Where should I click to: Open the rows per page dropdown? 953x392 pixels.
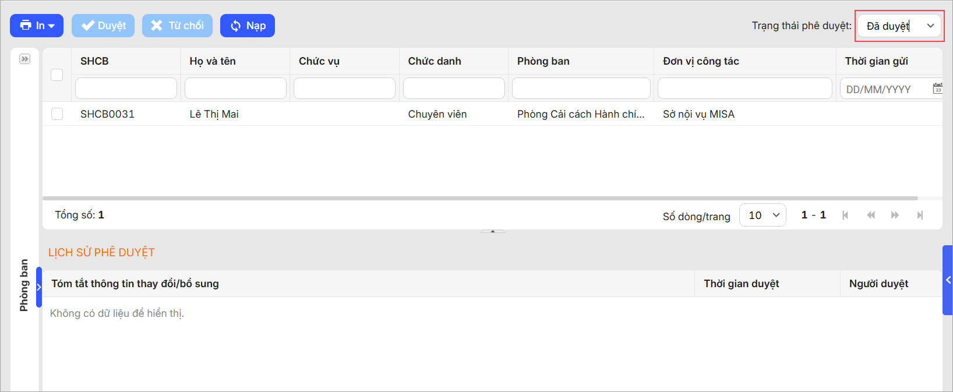click(x=763, y=215)
